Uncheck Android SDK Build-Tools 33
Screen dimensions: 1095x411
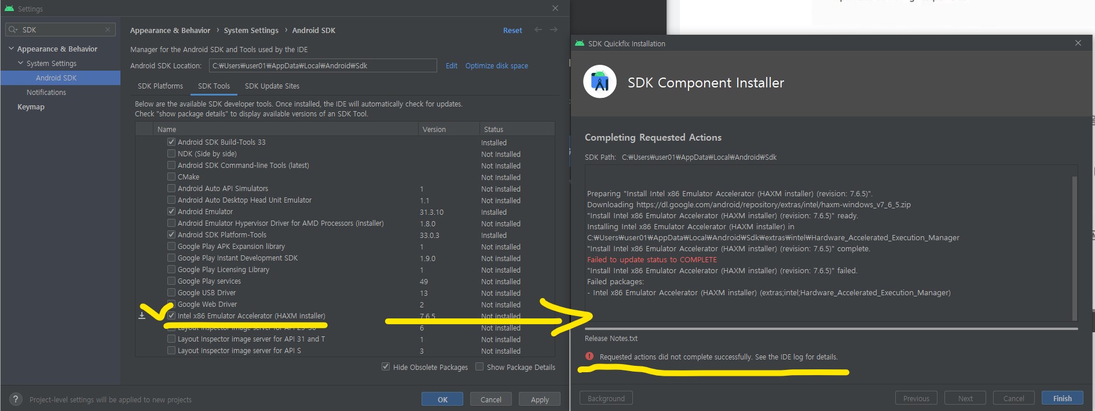(x=171, y=142)
